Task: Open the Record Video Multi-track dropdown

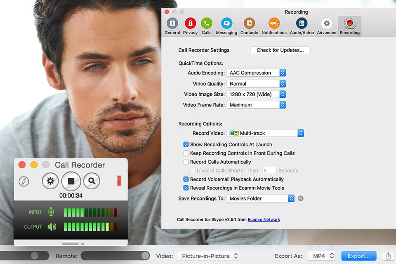Action: (265, 133)
